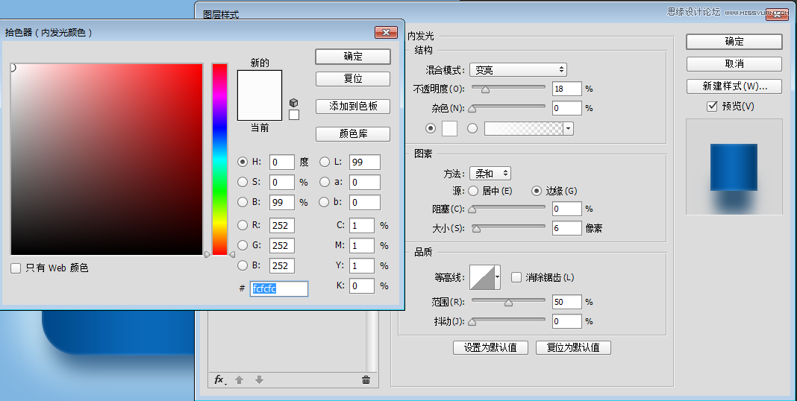Open 颜色库 color libraries

(353, 134)
